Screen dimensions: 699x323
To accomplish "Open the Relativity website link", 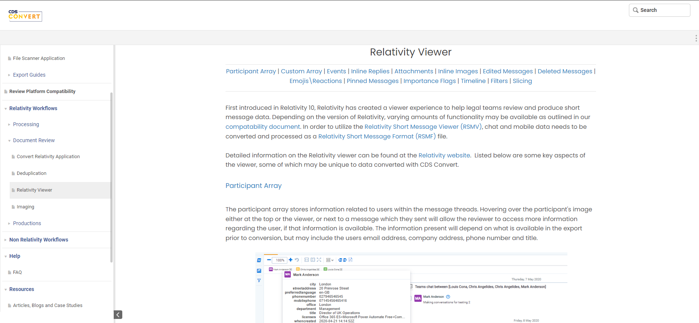I will (444, 155).
